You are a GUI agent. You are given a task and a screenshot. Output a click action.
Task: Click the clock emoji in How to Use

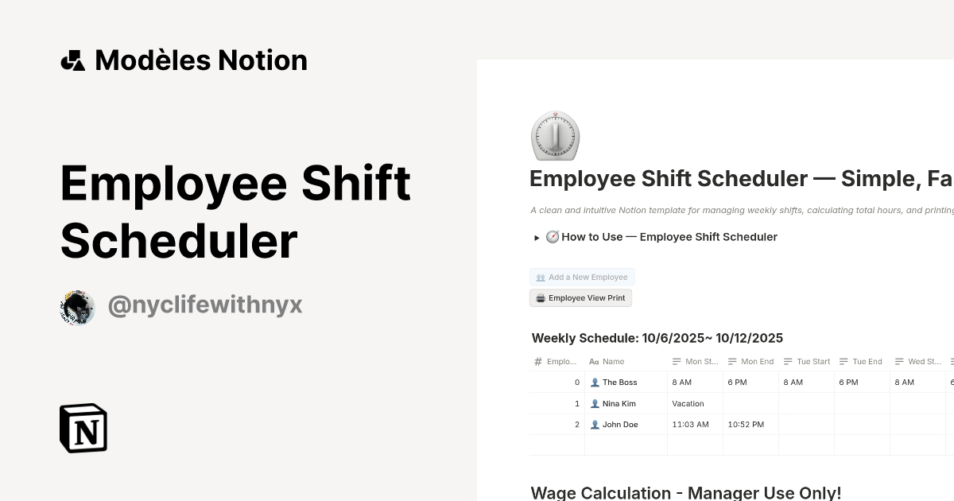553,236
